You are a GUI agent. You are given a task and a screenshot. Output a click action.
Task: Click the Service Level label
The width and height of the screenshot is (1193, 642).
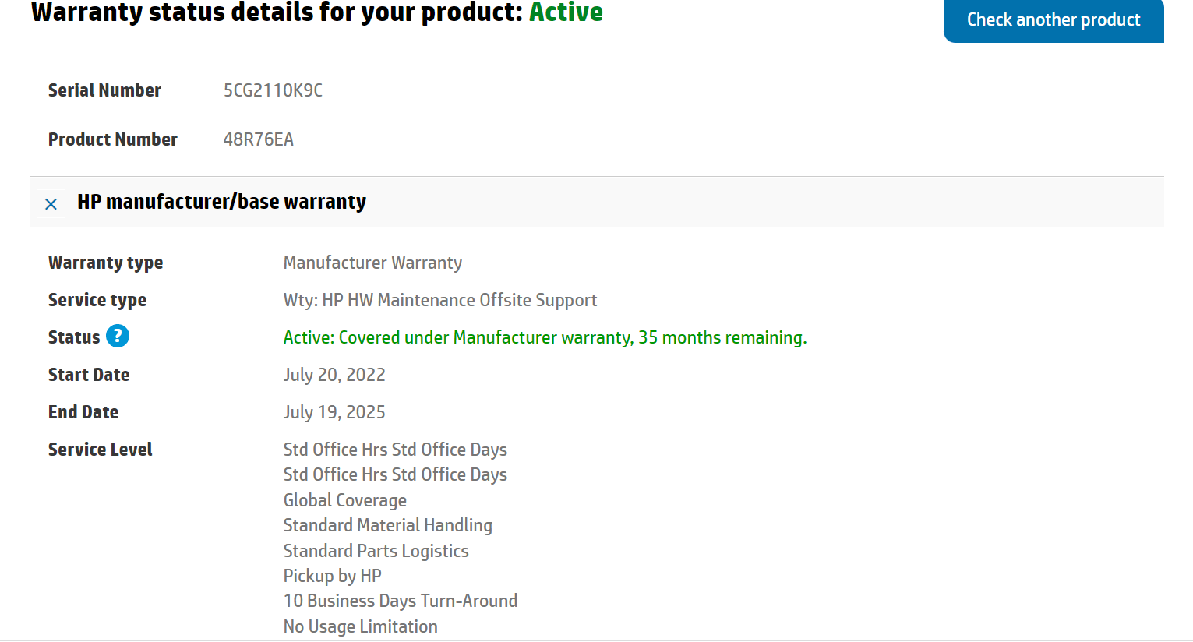coord(101,450)
